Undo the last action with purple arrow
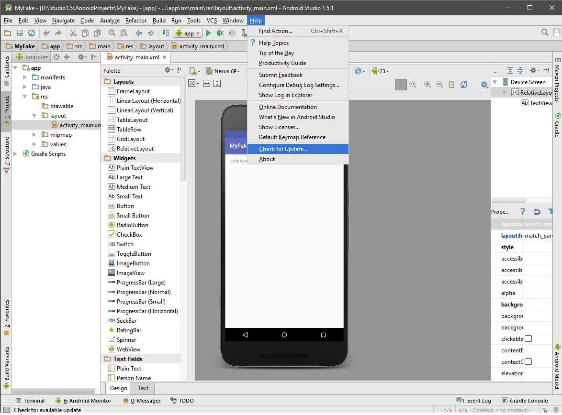This screenshot has height=415, width=562. click(46, 33)
